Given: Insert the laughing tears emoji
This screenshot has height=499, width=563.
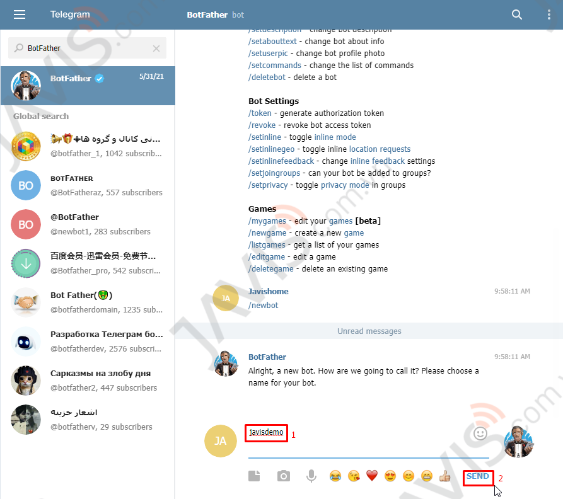Looking at the screenshot, I should pos(335,476).
